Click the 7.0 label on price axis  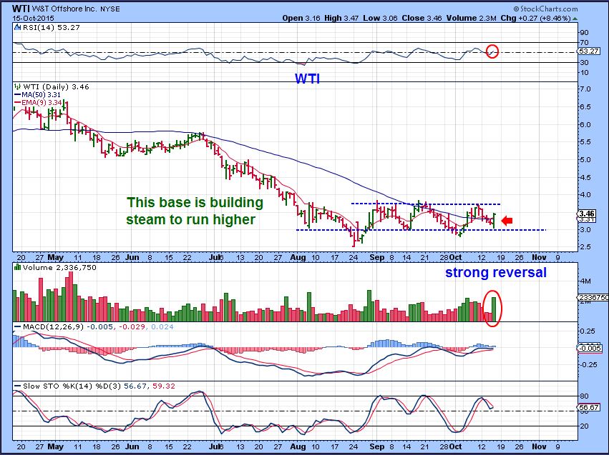point(585,89)
